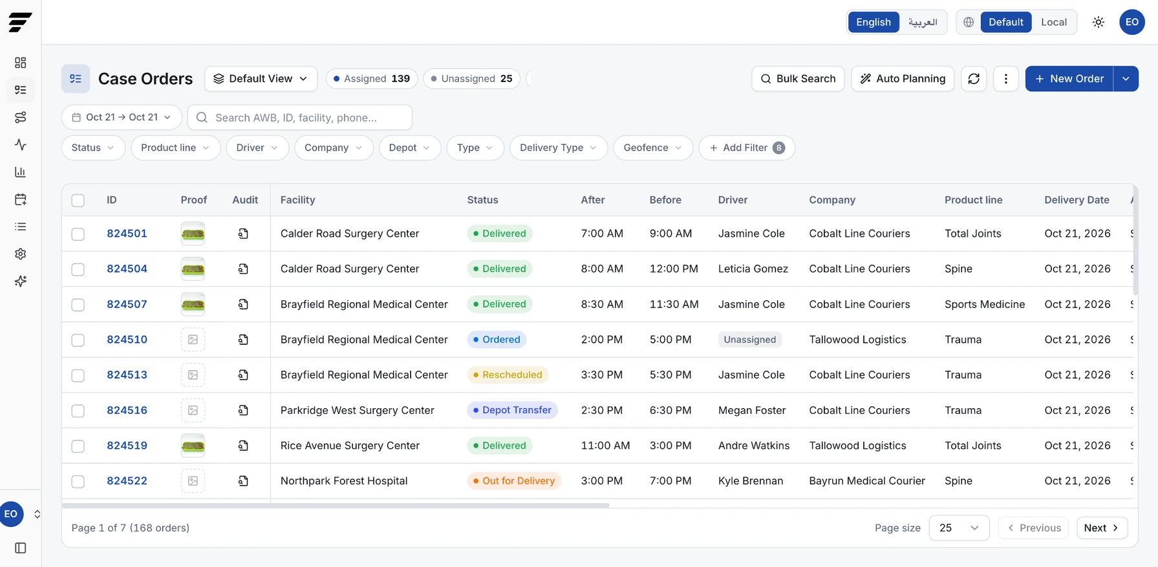Open the settings gear in sidebar

tap(21, 254)
